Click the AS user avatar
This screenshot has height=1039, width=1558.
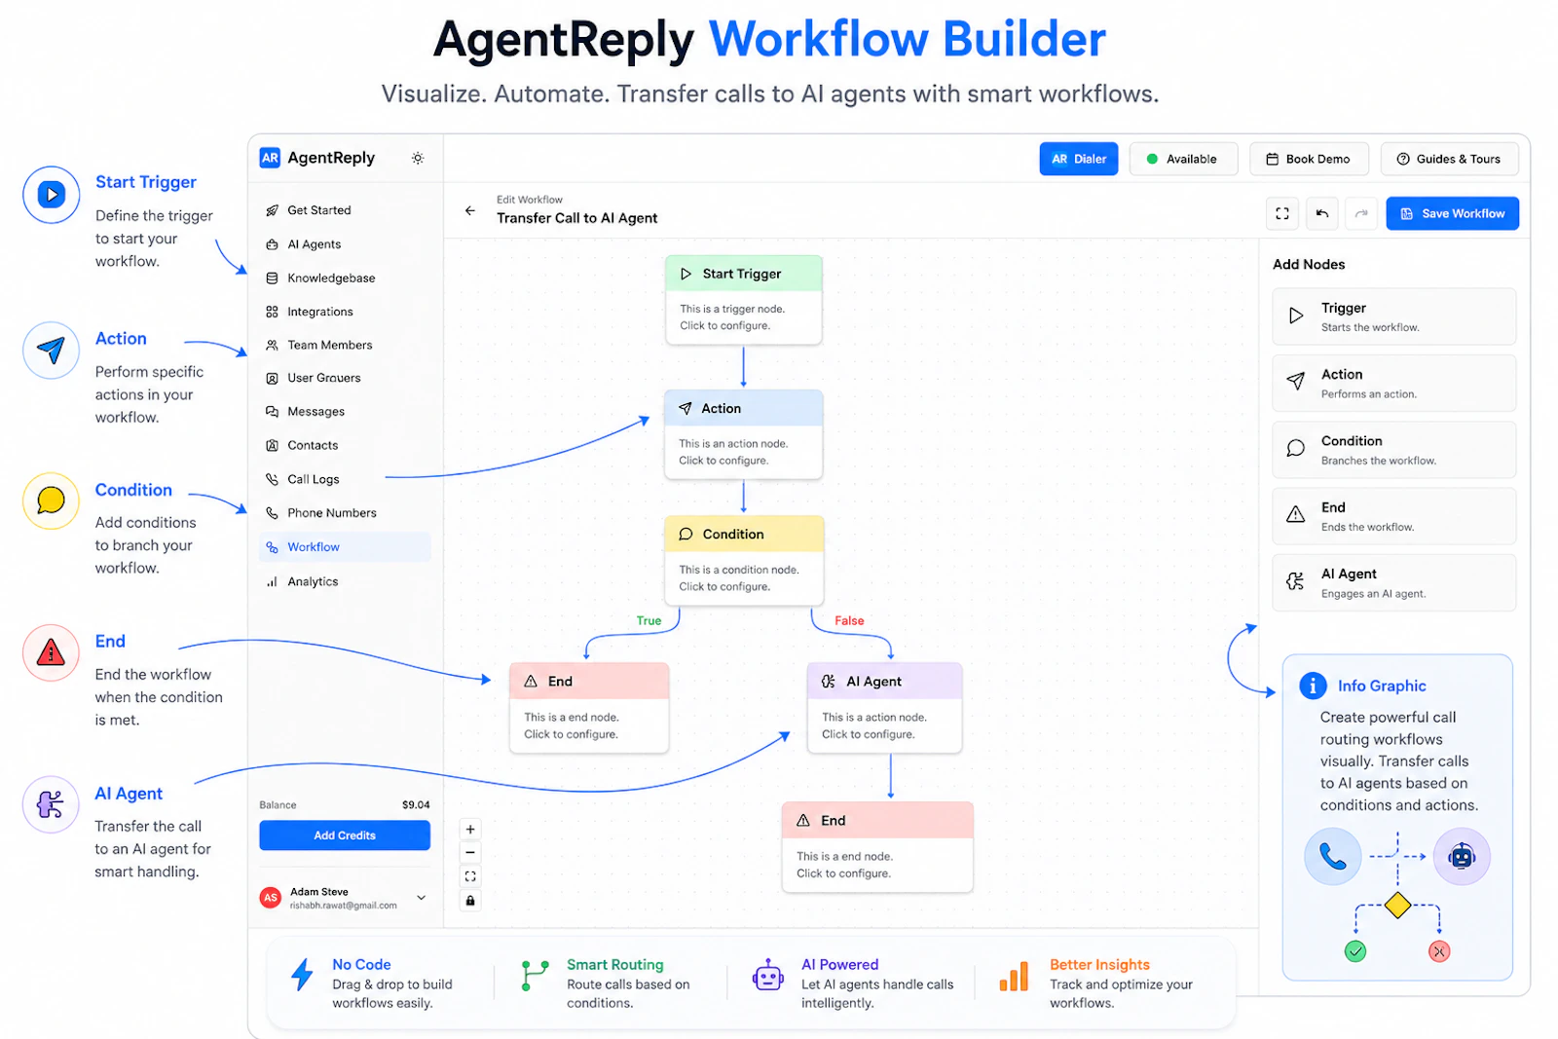[x=271, y=898]
